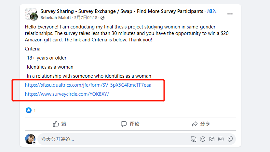The height and width of the screenshot is (152, 270).
Task: Open the three-dot post options menu
Action: tap(230, 14)
